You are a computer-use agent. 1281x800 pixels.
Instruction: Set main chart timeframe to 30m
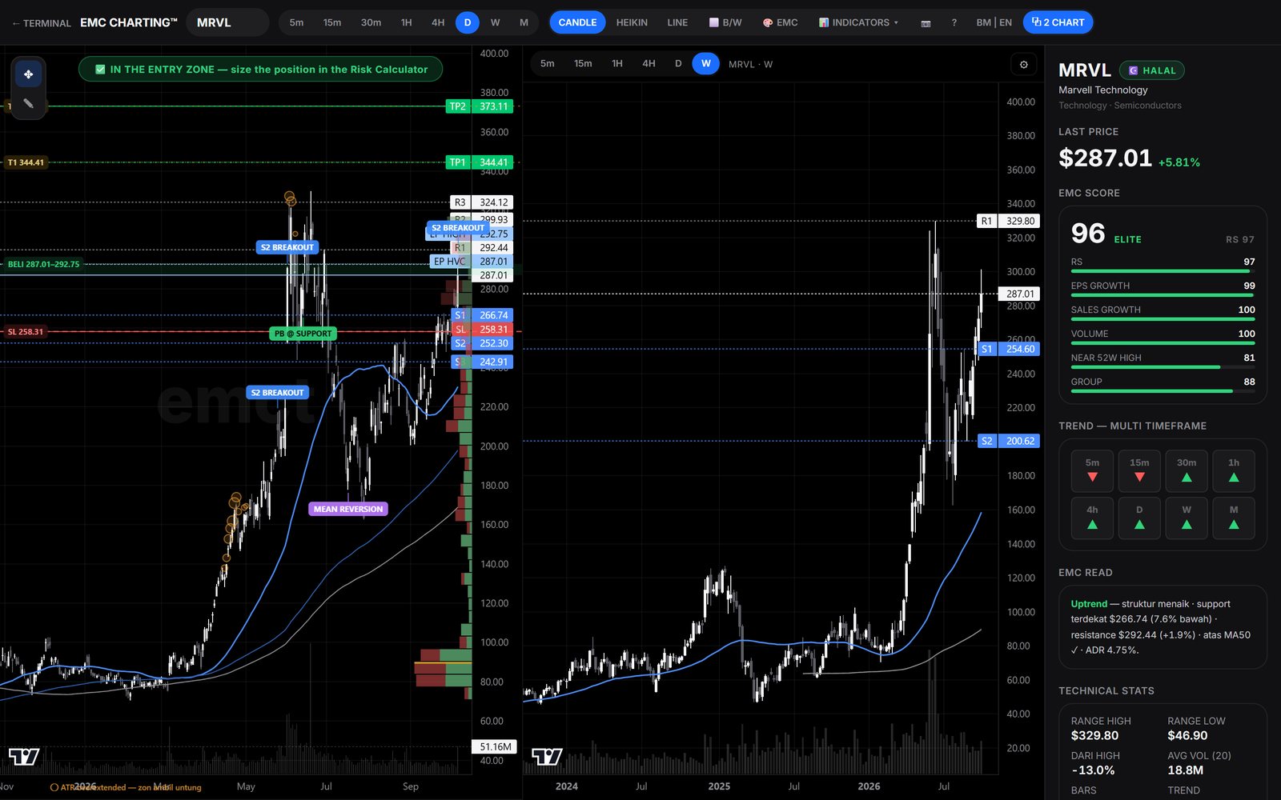pyautogui.click(x=371, y=23)
